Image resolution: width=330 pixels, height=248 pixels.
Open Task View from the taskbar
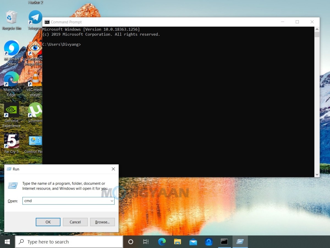pyautogui.click(x=146, y=242)
